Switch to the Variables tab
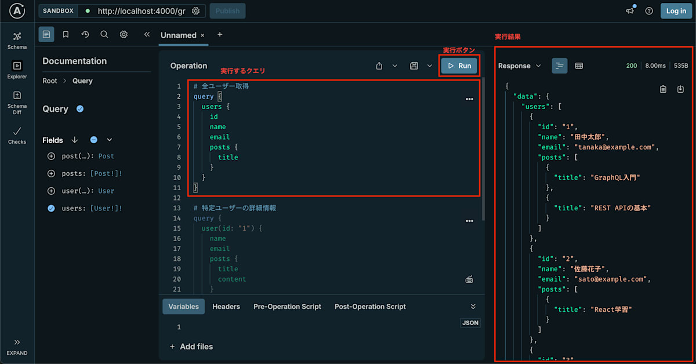Viewport: 696px width, 364px height. coord(183,307)
